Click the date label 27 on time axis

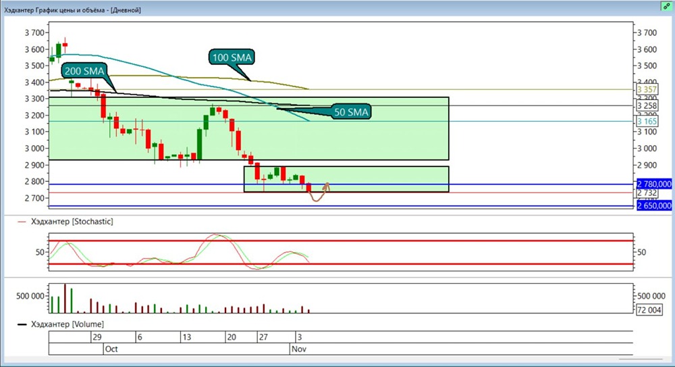pos(263,337)
